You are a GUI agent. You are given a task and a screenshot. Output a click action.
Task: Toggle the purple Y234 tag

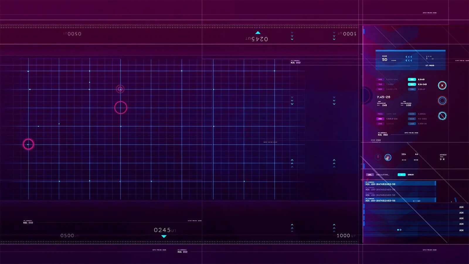point(380,114)
